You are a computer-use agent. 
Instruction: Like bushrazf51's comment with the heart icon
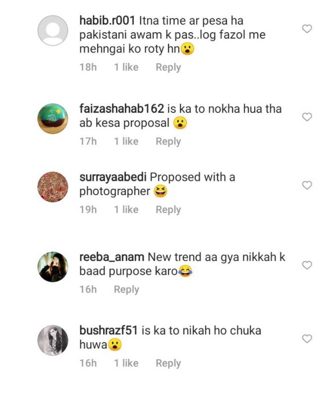pyautogui.click(x=307, y=339)
